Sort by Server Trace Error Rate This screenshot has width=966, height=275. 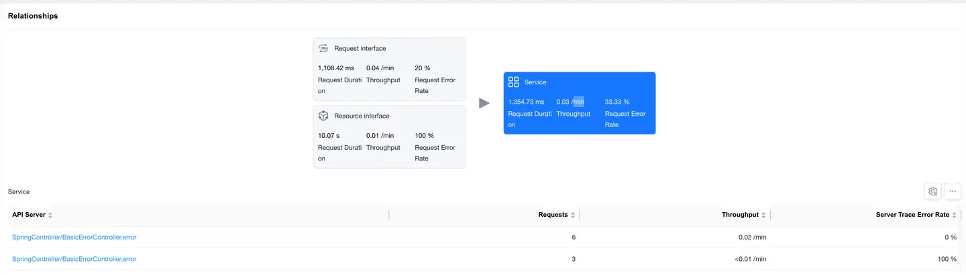(x=955, y=215)
